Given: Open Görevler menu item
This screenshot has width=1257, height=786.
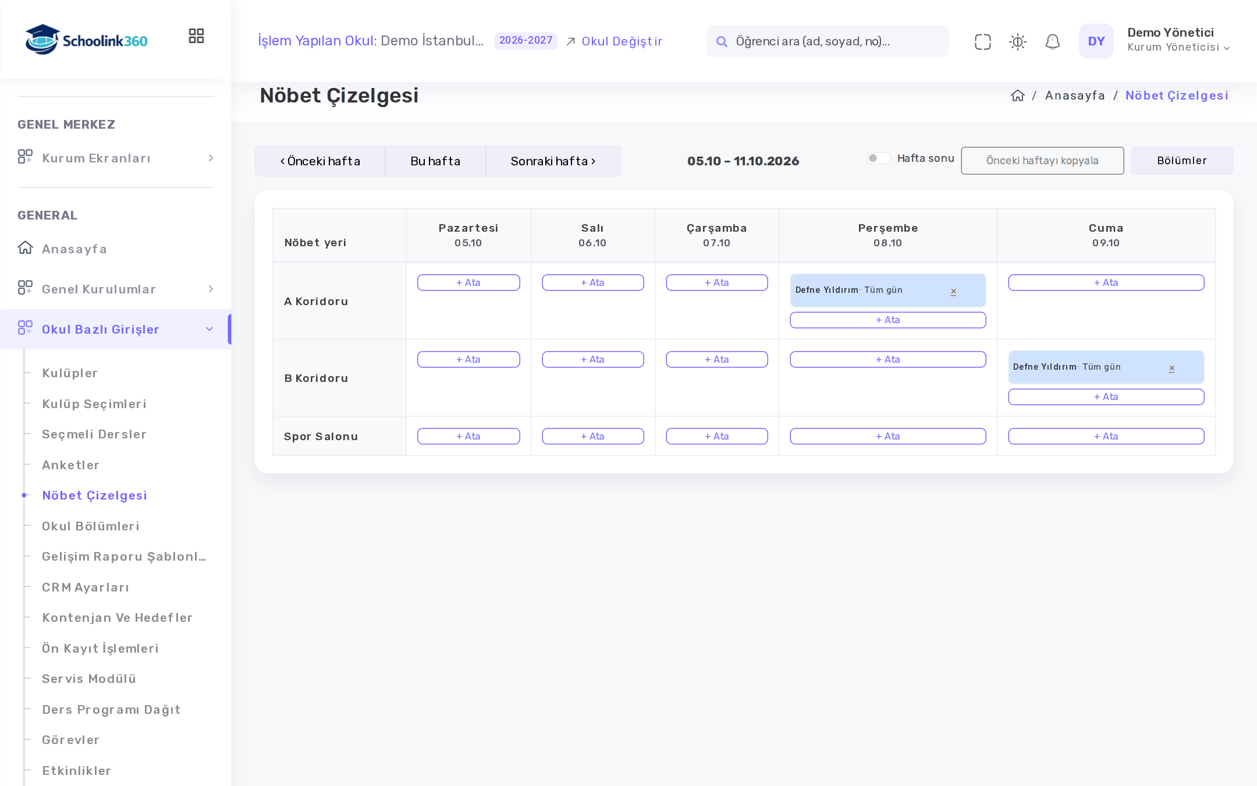Looking at the screenshot, I should tap(71, 740).
